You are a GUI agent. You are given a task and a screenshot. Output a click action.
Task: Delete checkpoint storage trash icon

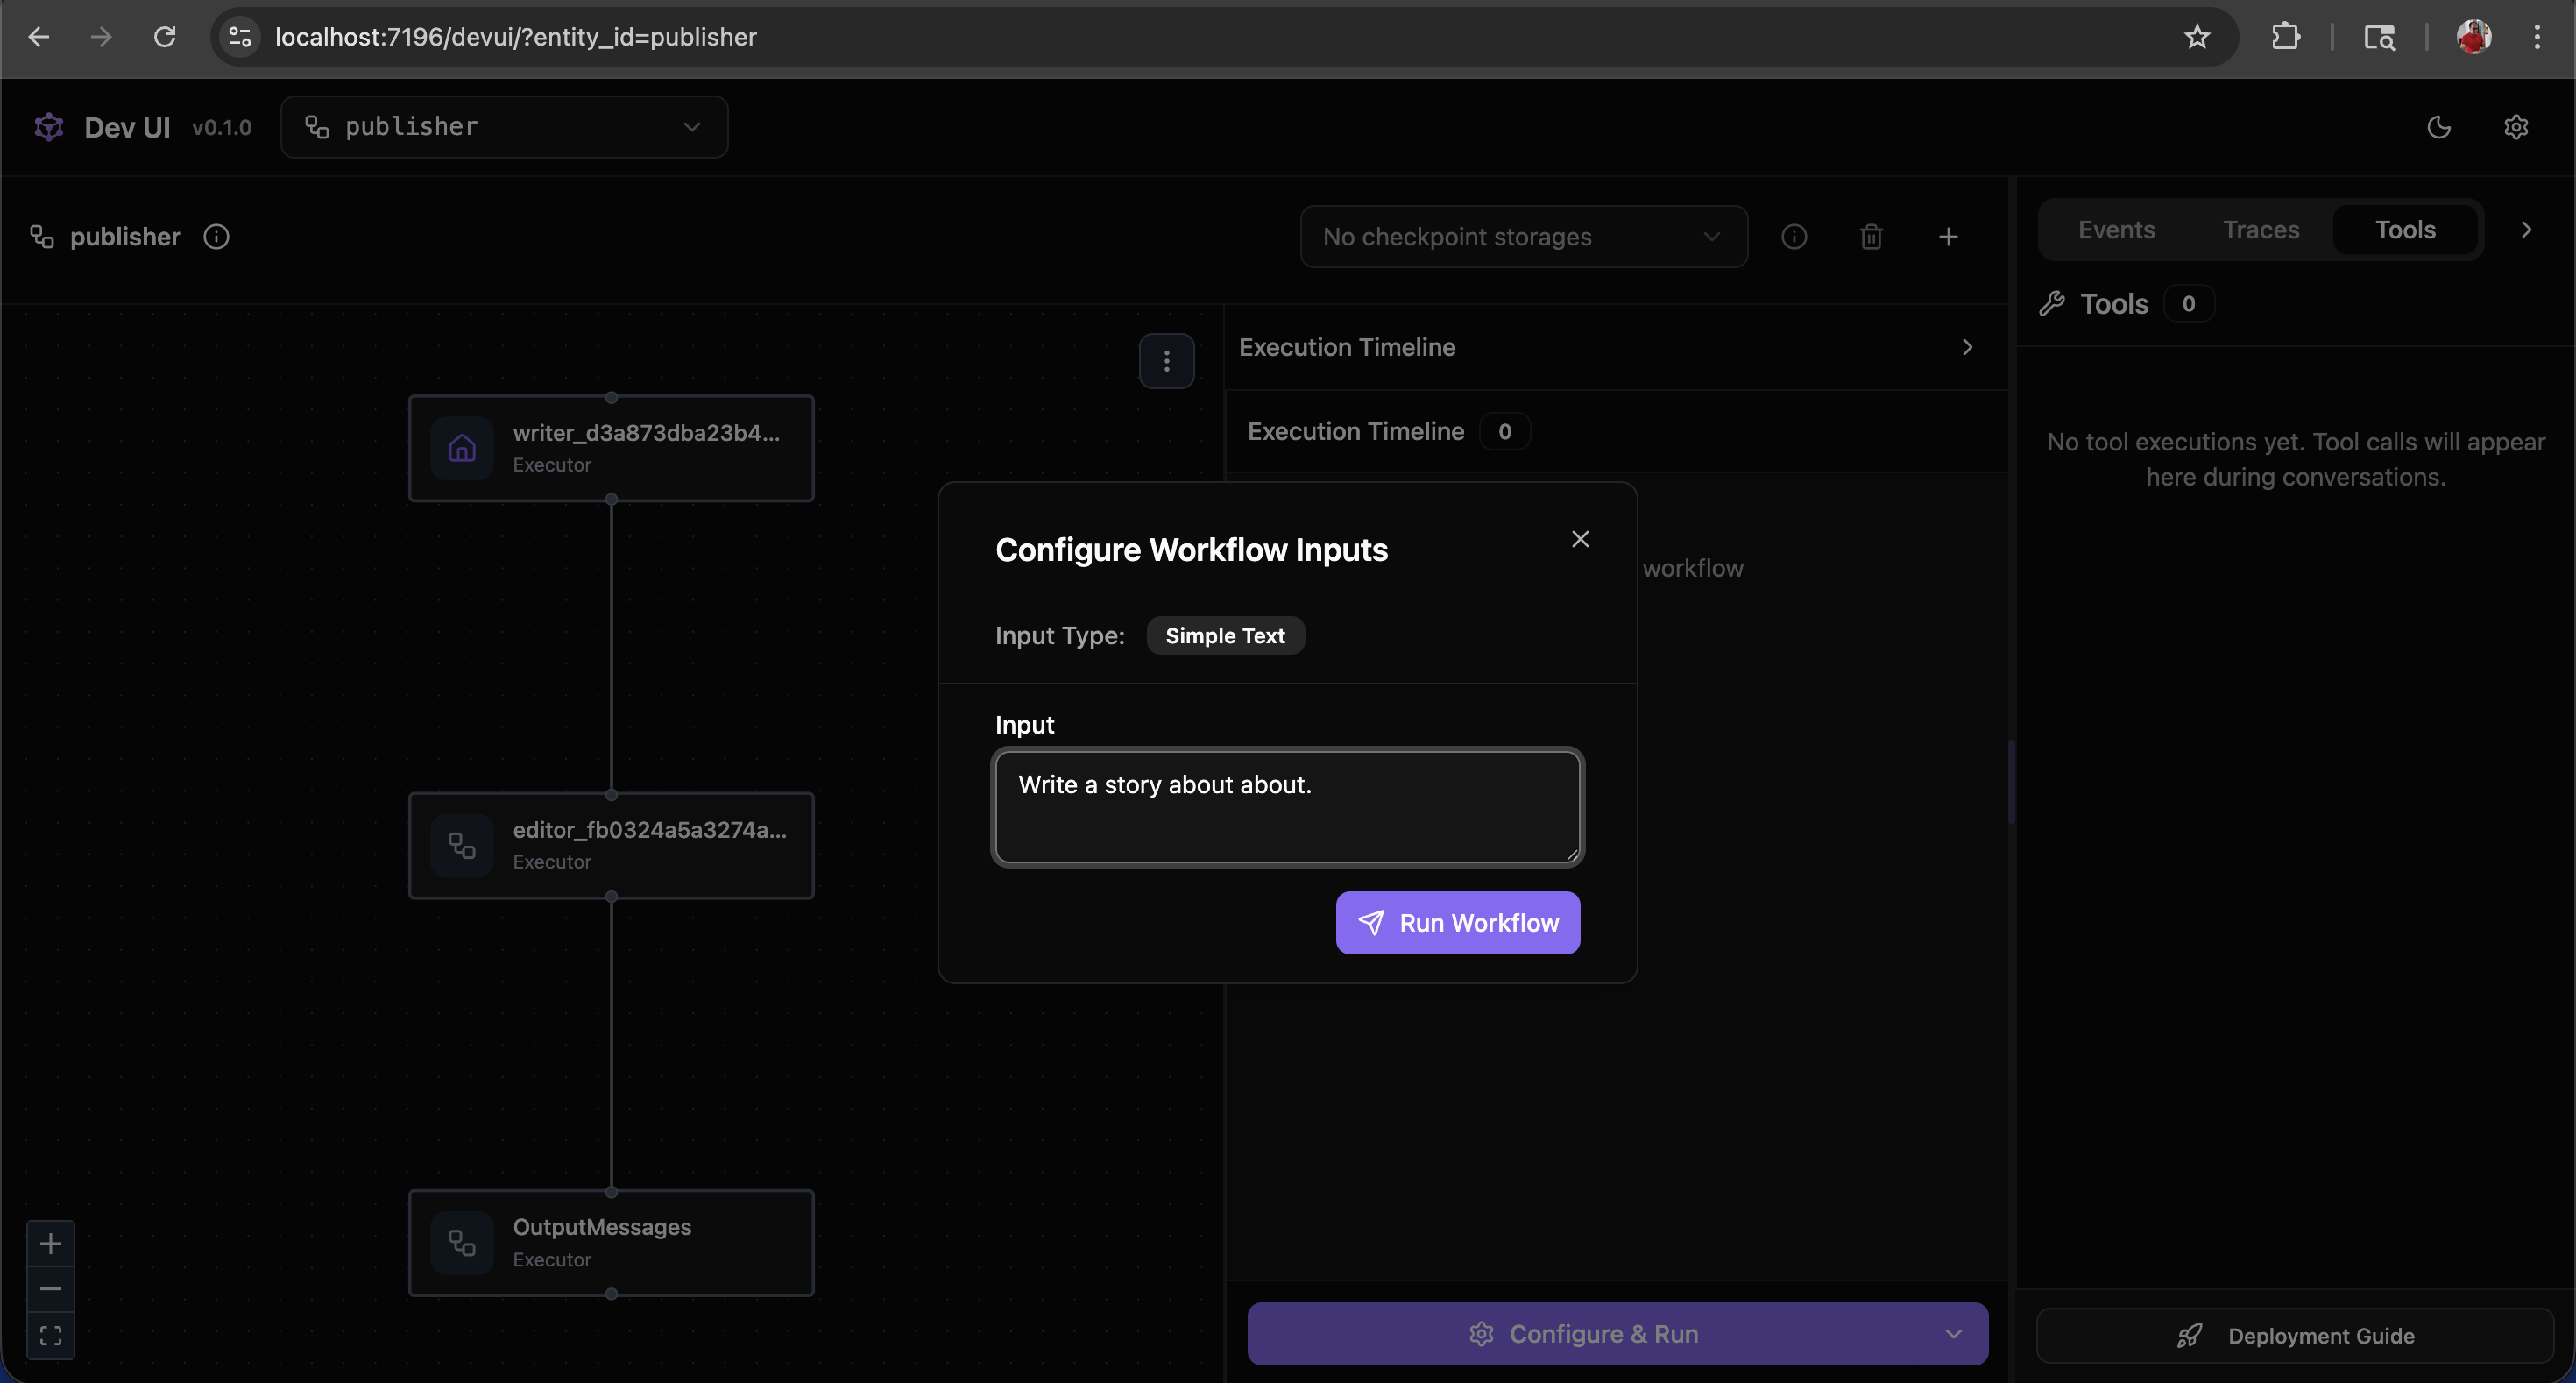tap(1870, 237)
